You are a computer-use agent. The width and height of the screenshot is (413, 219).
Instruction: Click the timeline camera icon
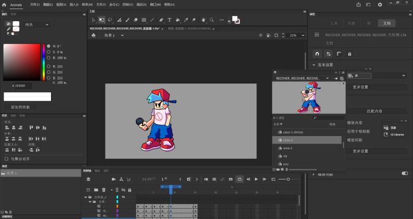pos(114,180)
